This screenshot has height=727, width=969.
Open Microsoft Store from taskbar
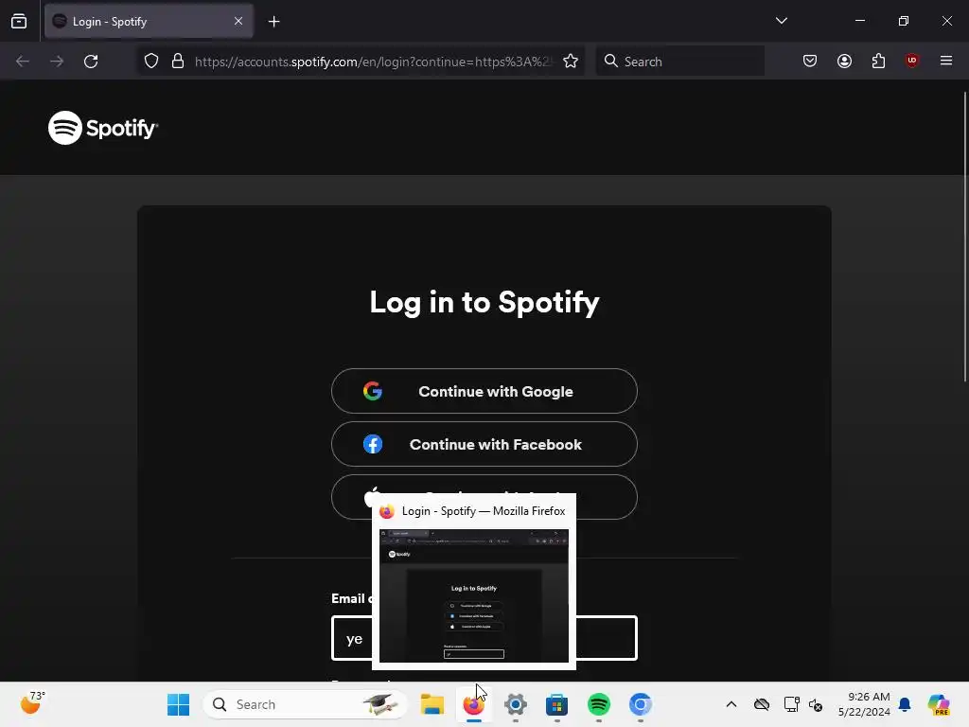556,704
